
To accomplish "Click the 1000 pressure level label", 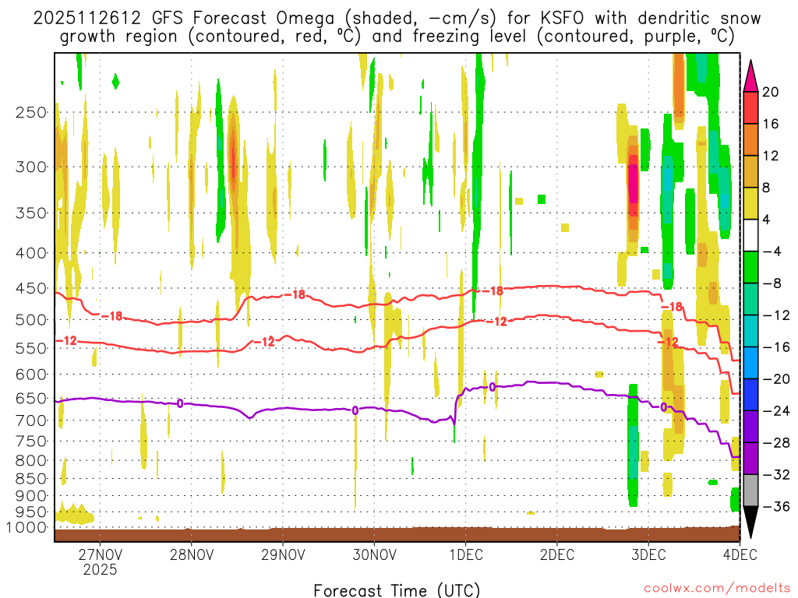I will tap(26, 527).
